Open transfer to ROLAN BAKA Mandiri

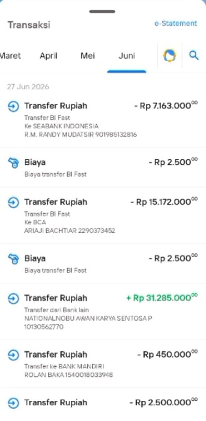pos(103,364)
